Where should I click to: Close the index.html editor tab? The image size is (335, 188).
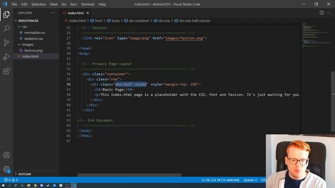(x=87, y=13)
